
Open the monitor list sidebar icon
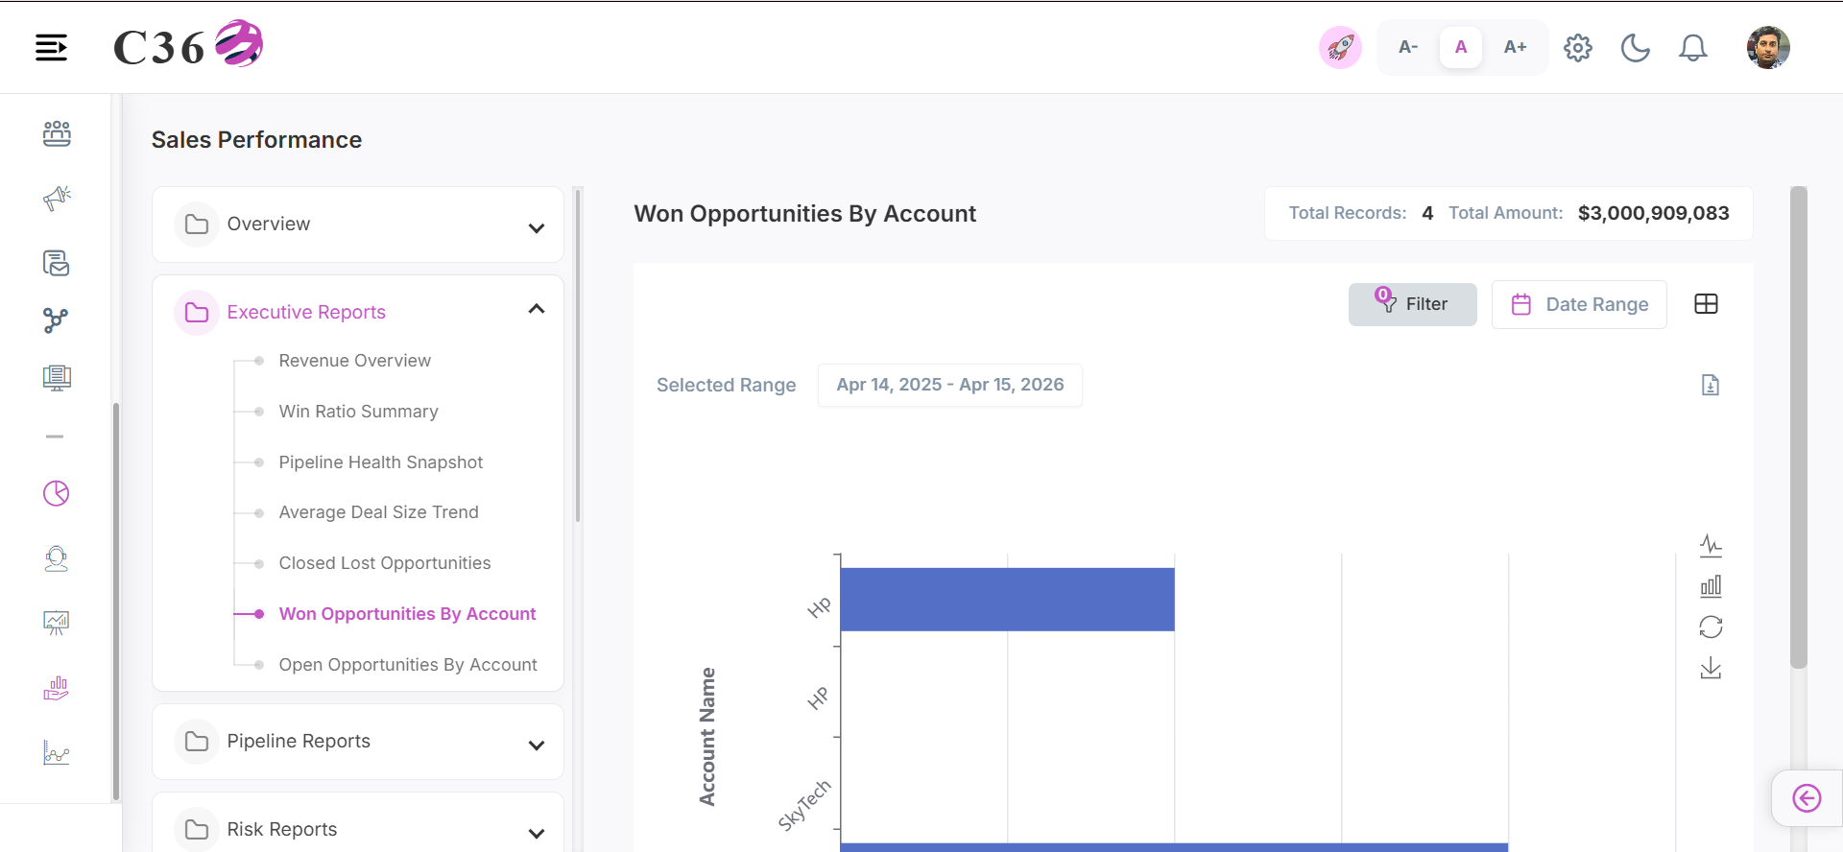pos(57,378)
